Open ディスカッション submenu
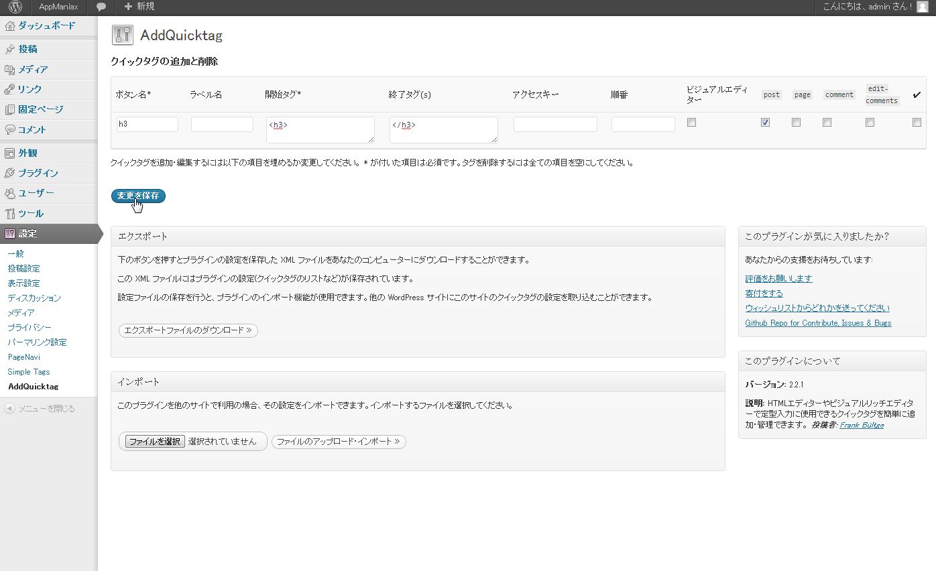The width and height of the screenshot is (936, 571). pyautogui.click(x=34, y=298)
